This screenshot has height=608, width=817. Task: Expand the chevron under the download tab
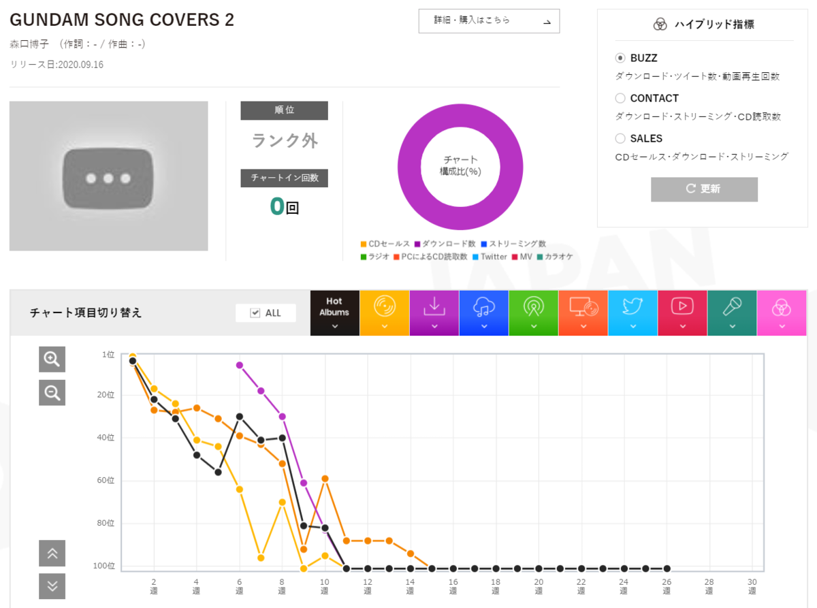tap(434, 326)
